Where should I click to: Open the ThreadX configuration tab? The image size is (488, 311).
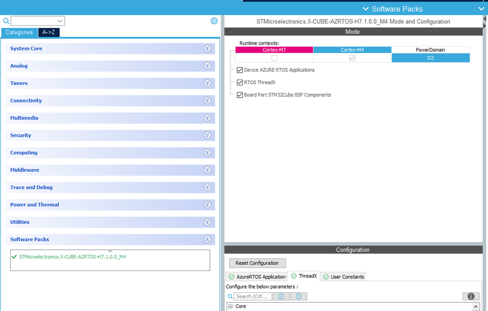(x=304, y=276)
